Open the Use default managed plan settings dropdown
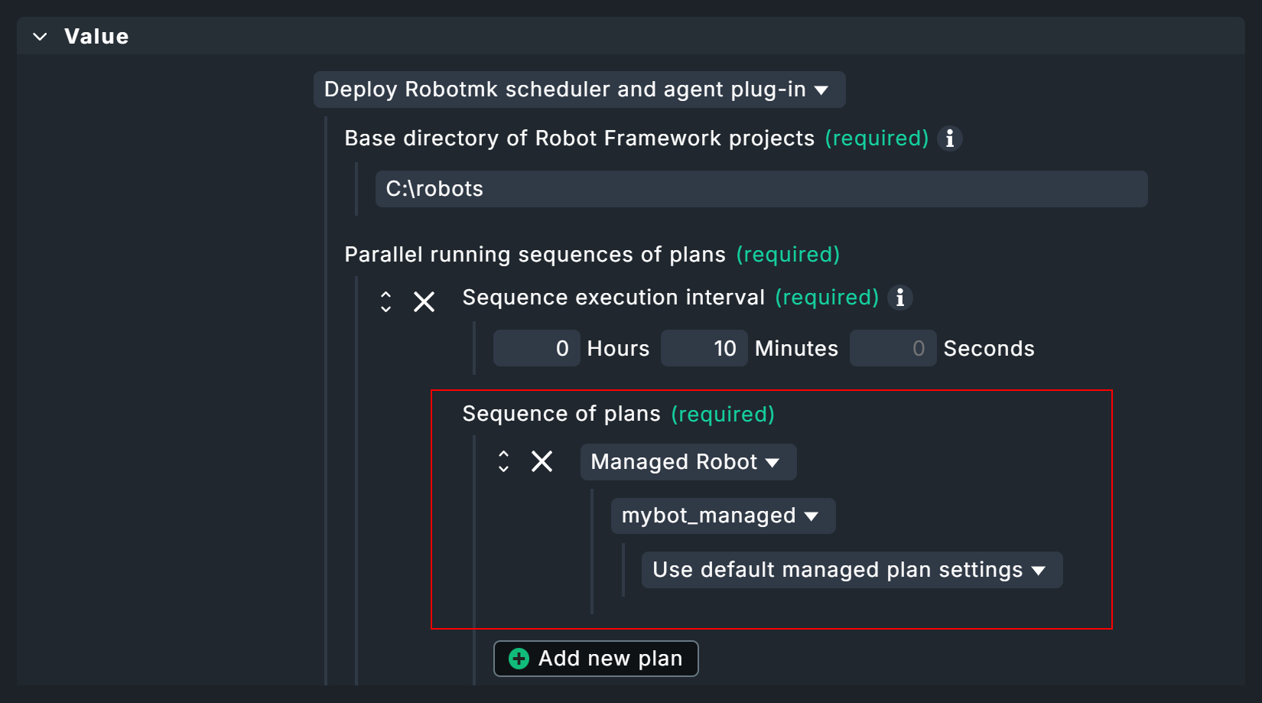The image size is (1262, 703). pos(851,570)
